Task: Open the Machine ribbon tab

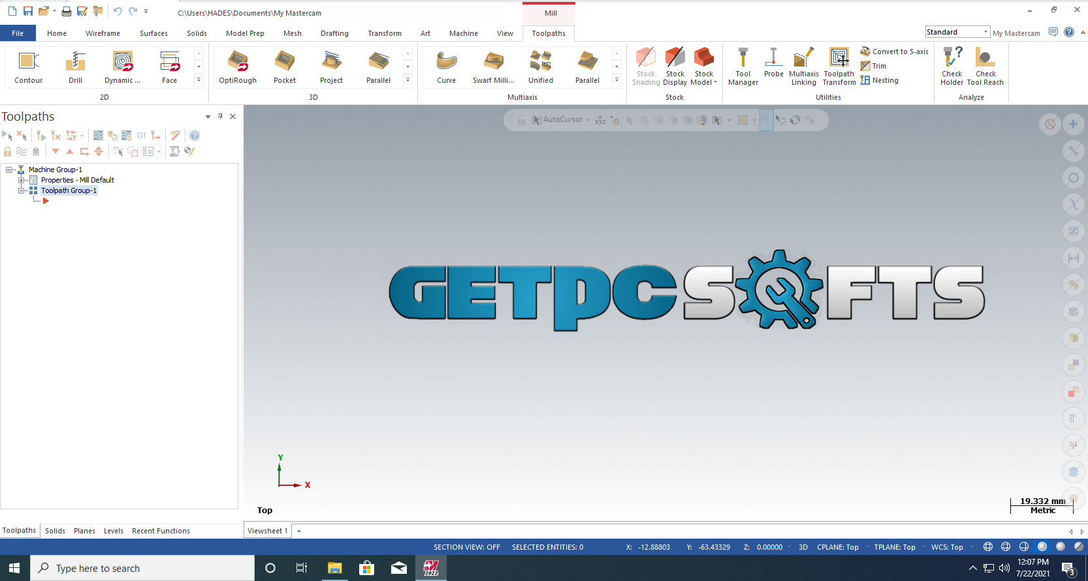Action: [x=464, y=33]
